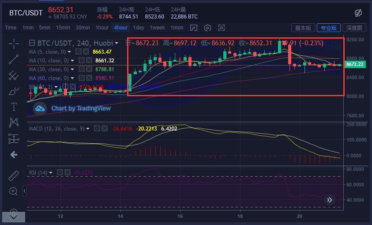This screenshot has width=372, height=225.
Task: Switch to 1day interval
Action: pyautogui.click(x=139, y=28)
